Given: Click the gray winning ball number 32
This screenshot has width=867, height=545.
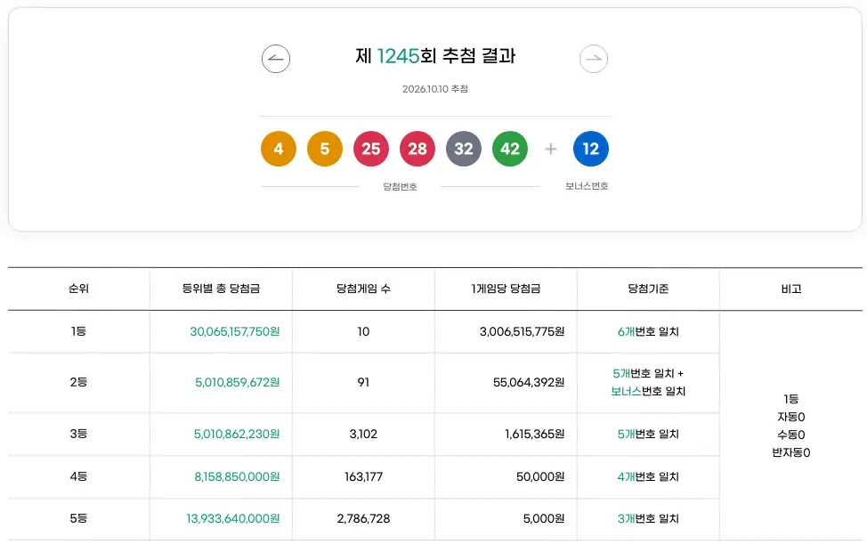Looking at the screenshot, I should 464,149.
